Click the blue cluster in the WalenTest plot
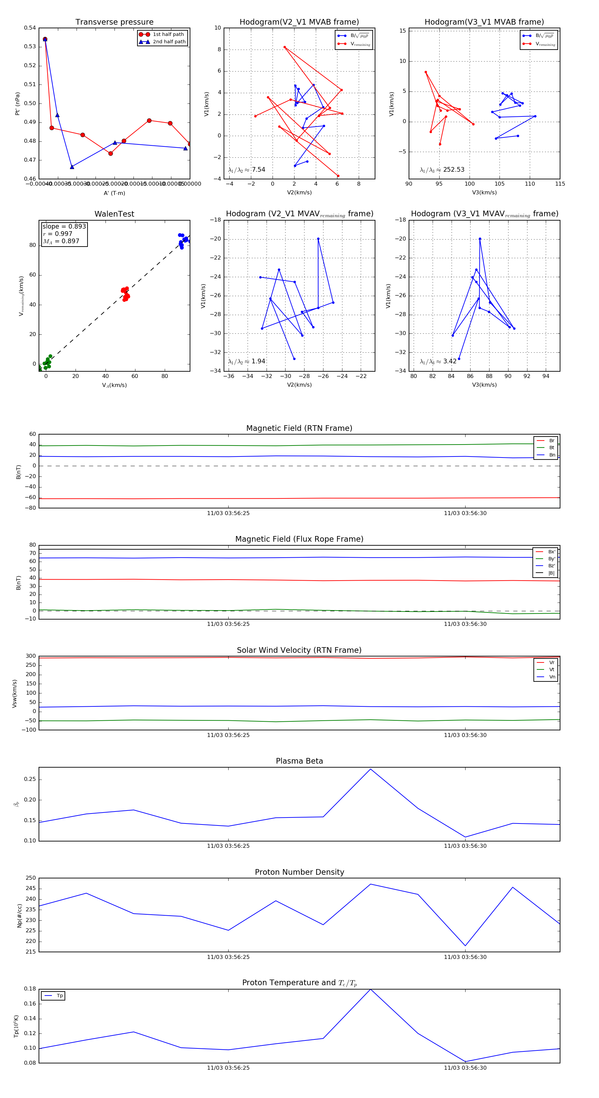This screenshot has width=599, height=1098. click(x=183, y=241)
